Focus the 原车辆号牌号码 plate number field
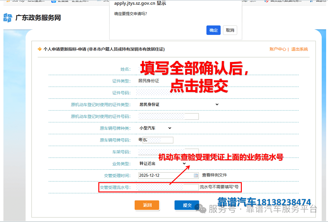 [x=157, y=140]
